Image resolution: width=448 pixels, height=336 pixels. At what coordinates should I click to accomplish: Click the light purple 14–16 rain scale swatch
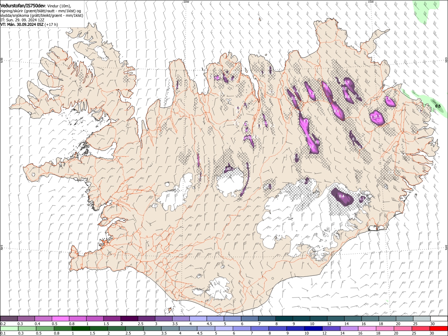(349, 328)
